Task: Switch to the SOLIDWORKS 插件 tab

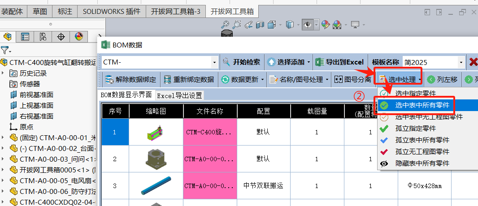Action: point(112,12)
